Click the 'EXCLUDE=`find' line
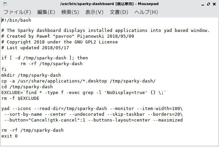 [x=84, y=92]
